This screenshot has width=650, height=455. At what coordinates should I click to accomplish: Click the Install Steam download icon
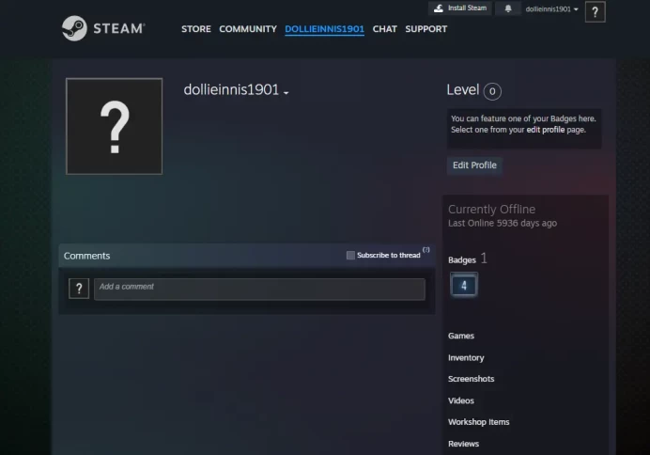pyautogui.click(x=439, y=8)
